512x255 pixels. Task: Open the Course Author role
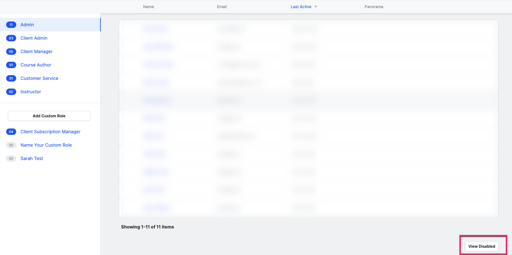[36, 65]
